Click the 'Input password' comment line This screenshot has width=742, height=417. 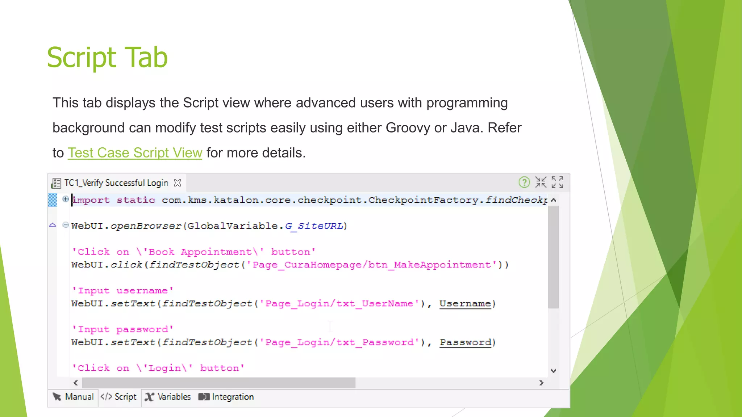[x=123, y=329]
